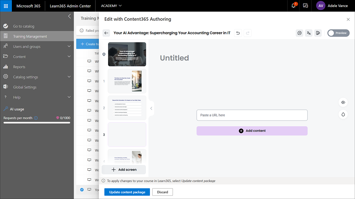Click the chat feedback icon in header
The height and width of the screenshot is (199, 355).
305,6
